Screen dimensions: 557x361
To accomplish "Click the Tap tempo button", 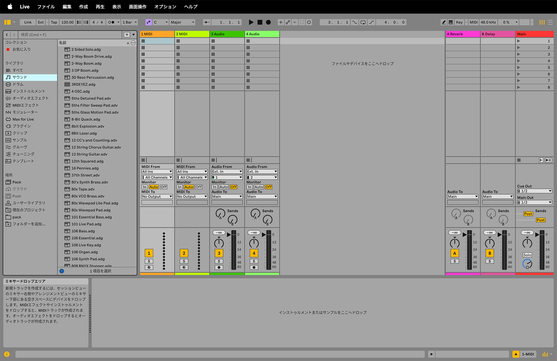I will point(54,22).
